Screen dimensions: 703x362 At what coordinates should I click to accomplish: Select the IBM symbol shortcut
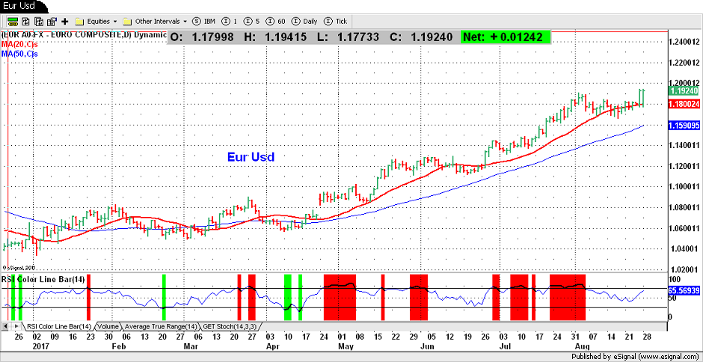click(206, 22)
